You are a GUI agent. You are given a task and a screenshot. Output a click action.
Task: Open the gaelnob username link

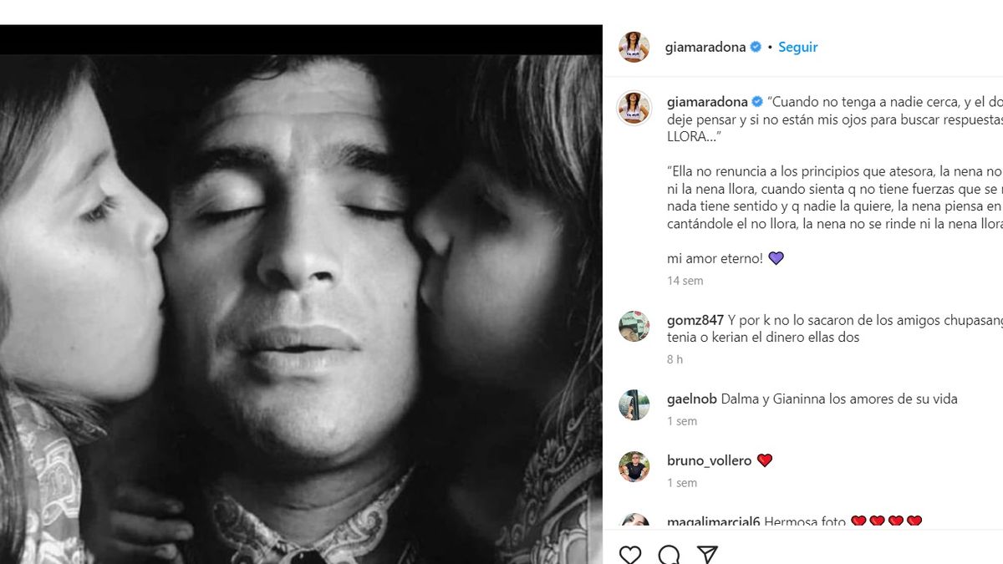(x=692, y=399)
